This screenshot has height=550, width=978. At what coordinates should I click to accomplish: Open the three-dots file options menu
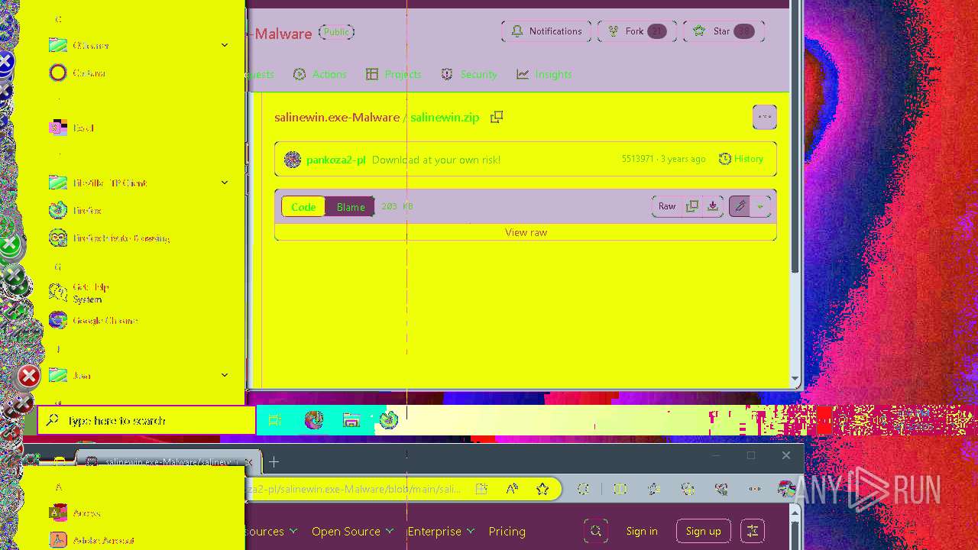765,117
